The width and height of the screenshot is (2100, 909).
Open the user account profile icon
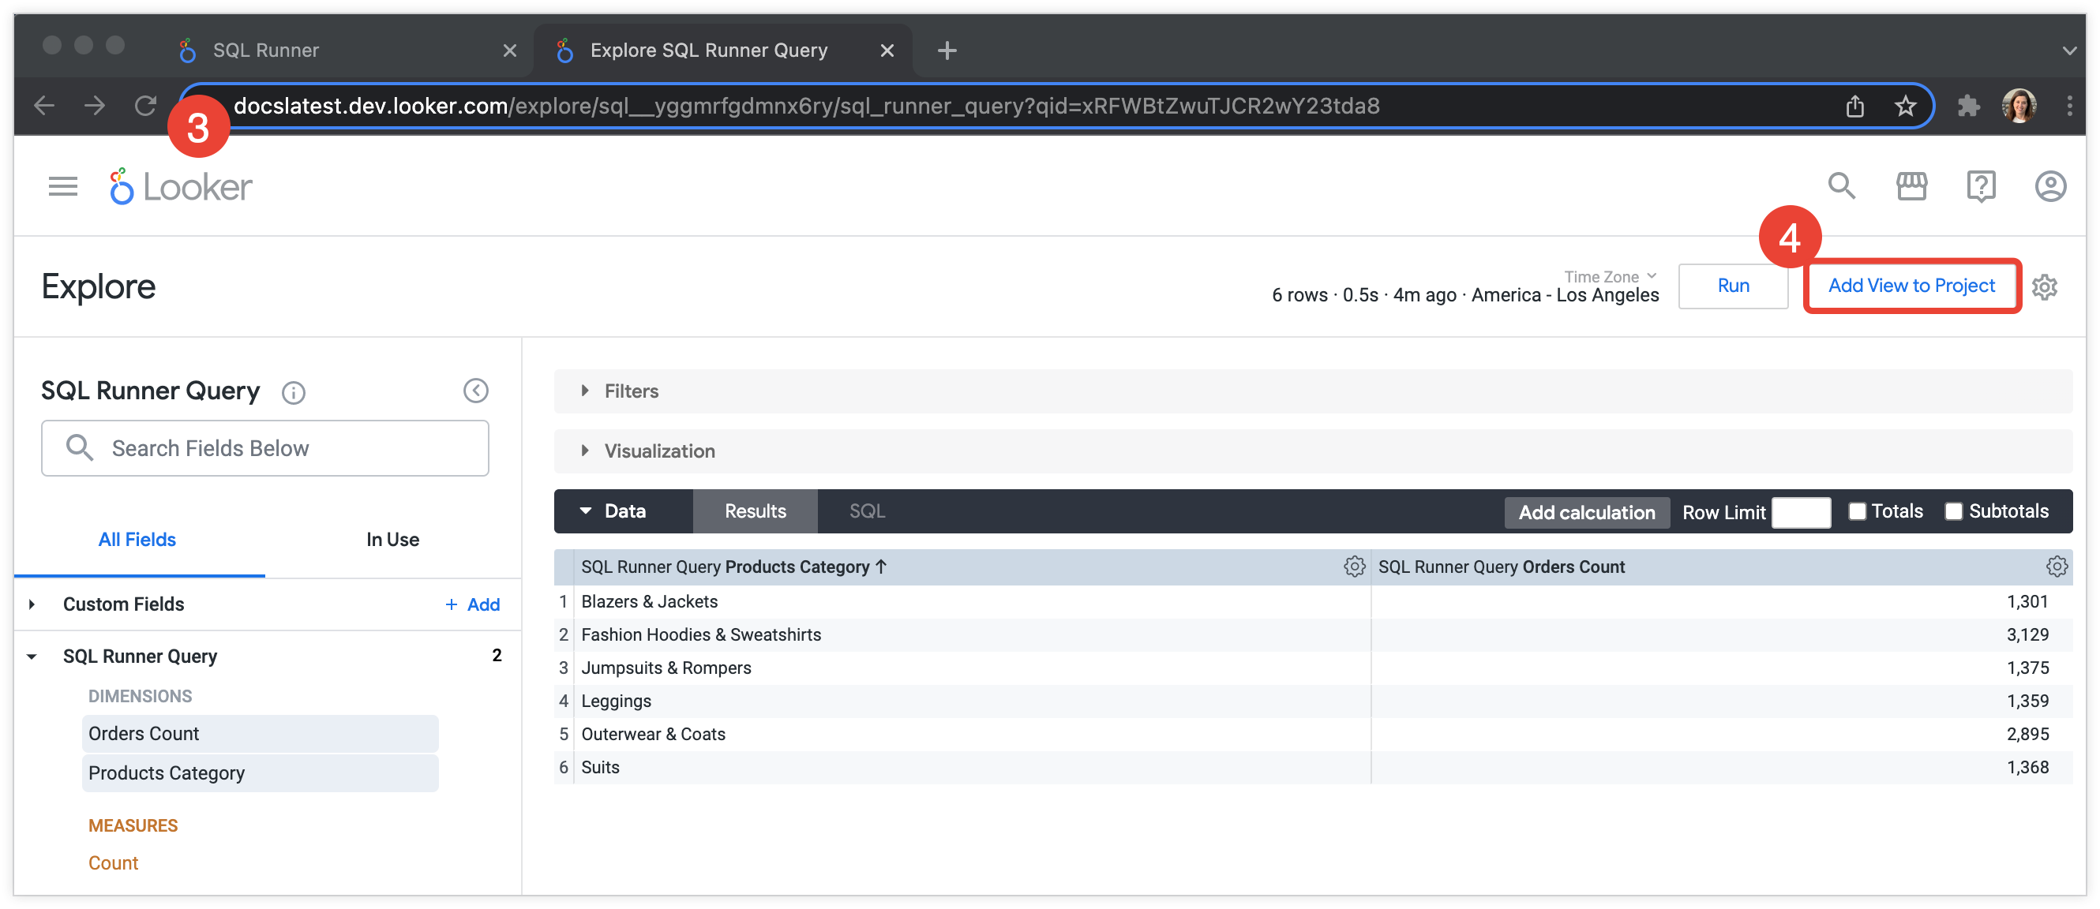[2049, 186]
